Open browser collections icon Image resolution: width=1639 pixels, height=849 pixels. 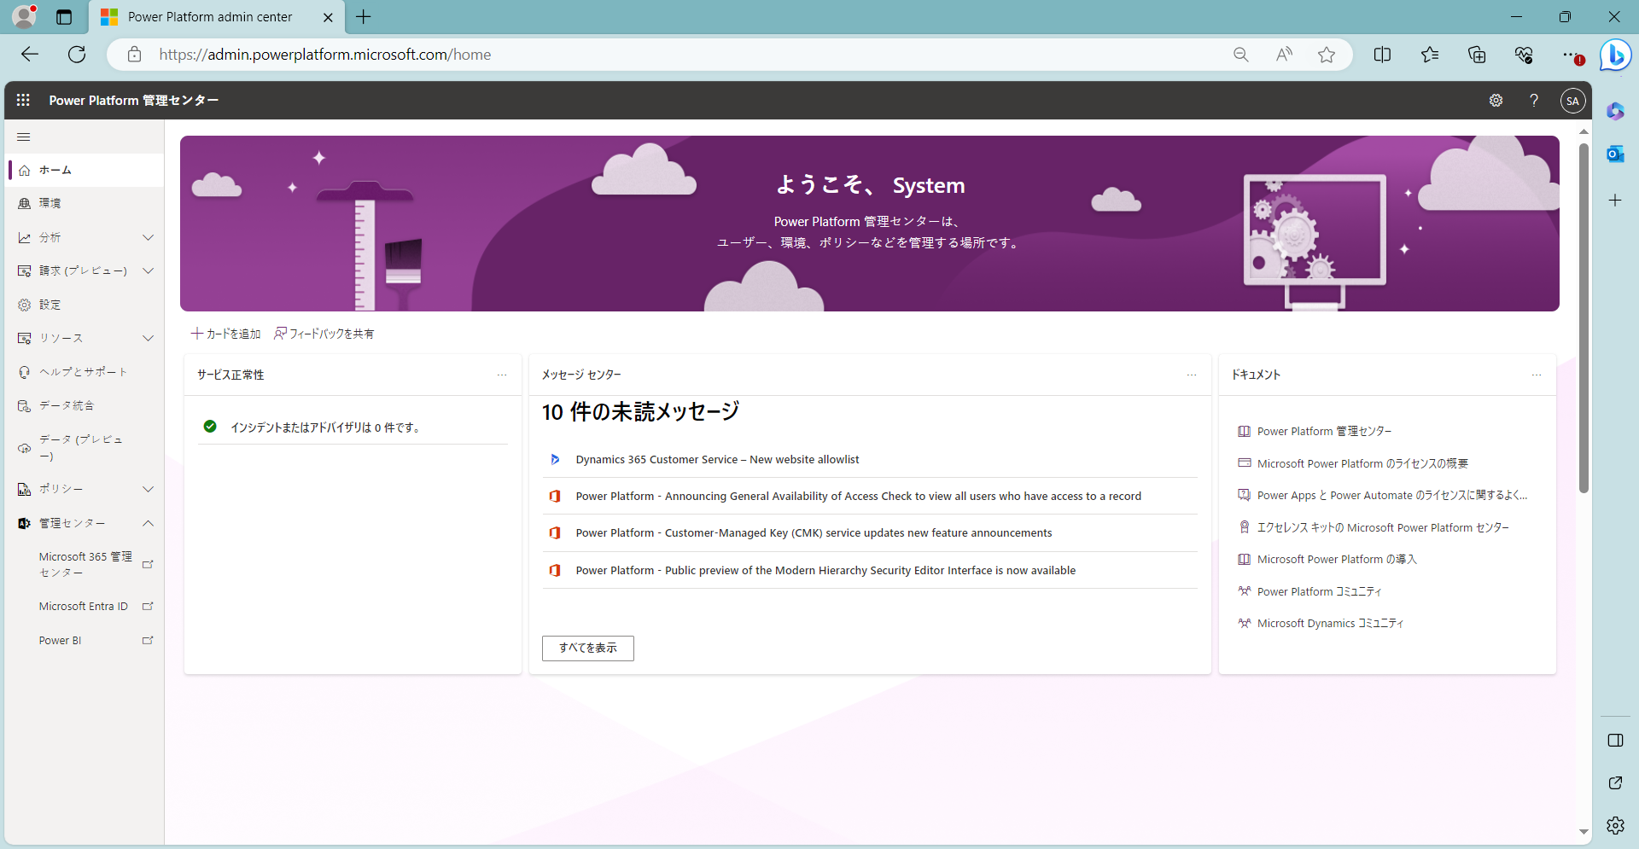[x=1477, y=55]
